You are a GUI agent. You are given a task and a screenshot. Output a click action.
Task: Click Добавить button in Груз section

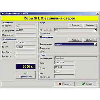pyautogui.click(x=90, y=25)
